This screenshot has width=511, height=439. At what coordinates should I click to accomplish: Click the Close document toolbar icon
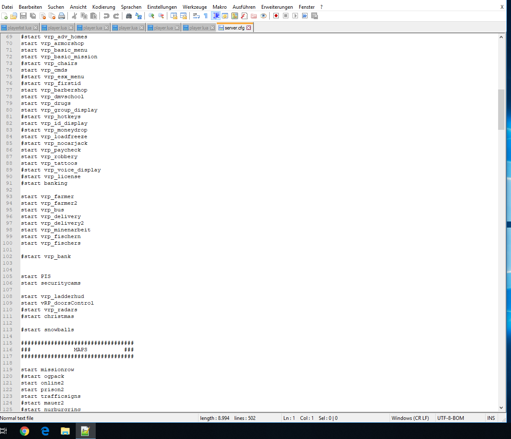click(42, 16)
